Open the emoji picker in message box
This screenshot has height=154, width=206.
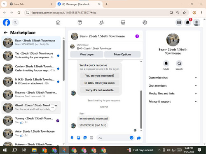[131, 138]
